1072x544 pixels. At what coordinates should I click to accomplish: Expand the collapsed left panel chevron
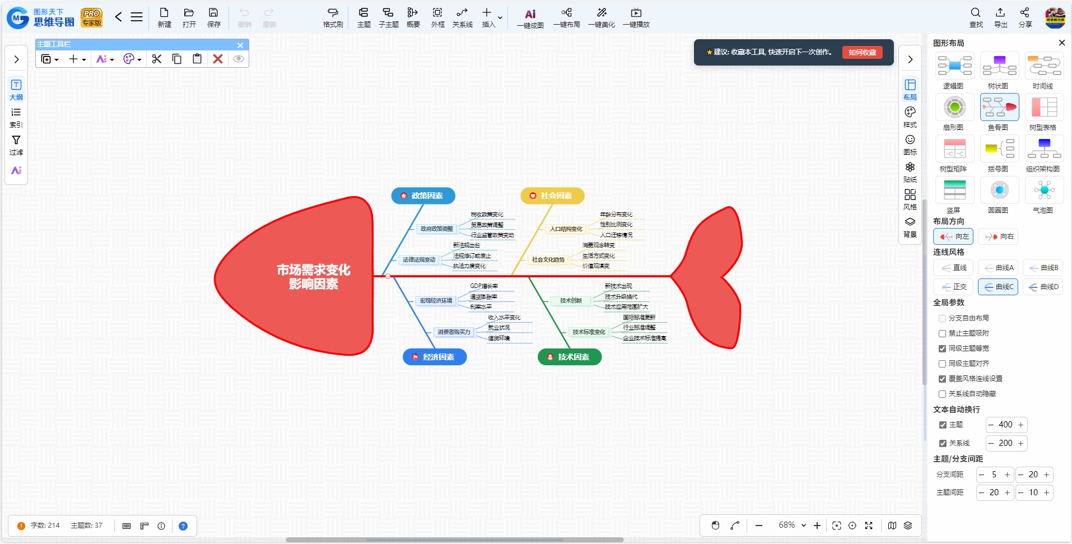16,59
